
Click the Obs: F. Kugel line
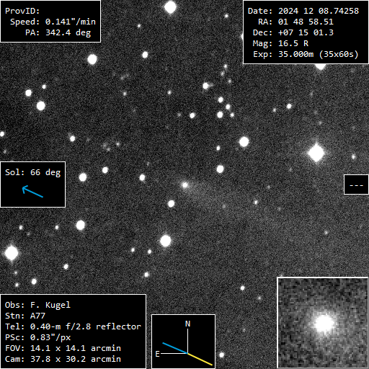pos(37,305)
